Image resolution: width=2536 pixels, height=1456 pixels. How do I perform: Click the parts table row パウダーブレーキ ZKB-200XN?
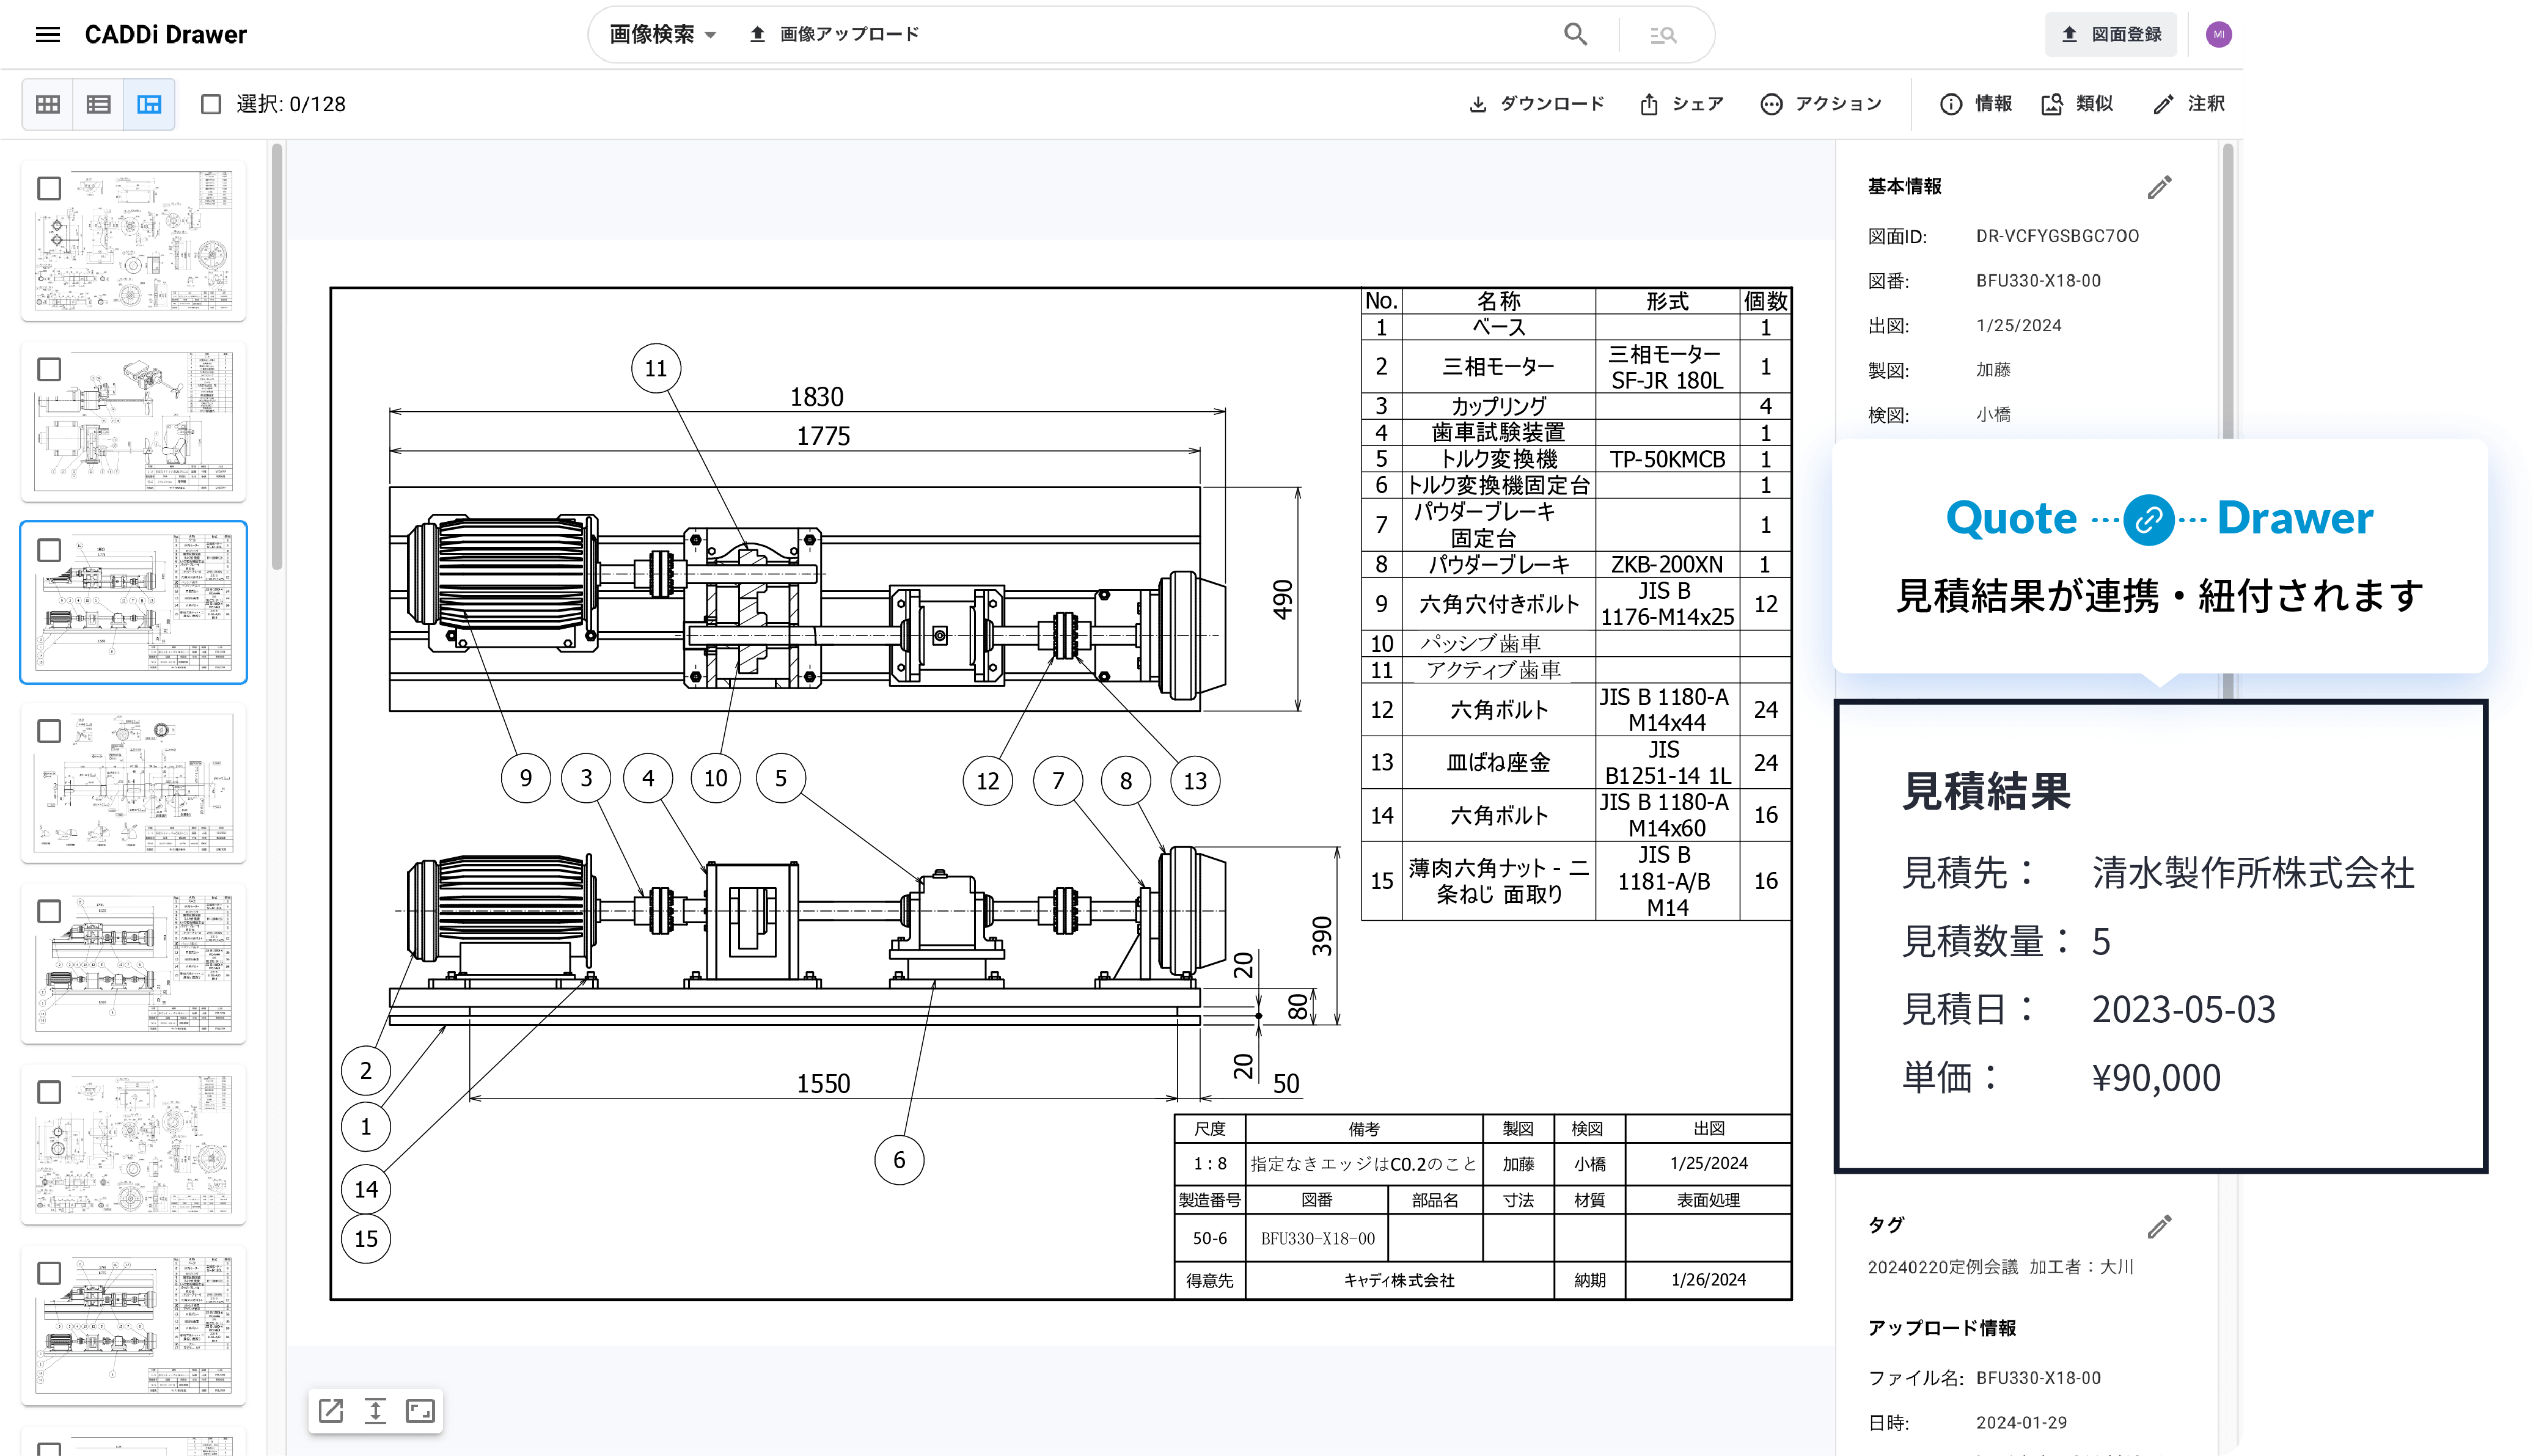[1575, 565]
